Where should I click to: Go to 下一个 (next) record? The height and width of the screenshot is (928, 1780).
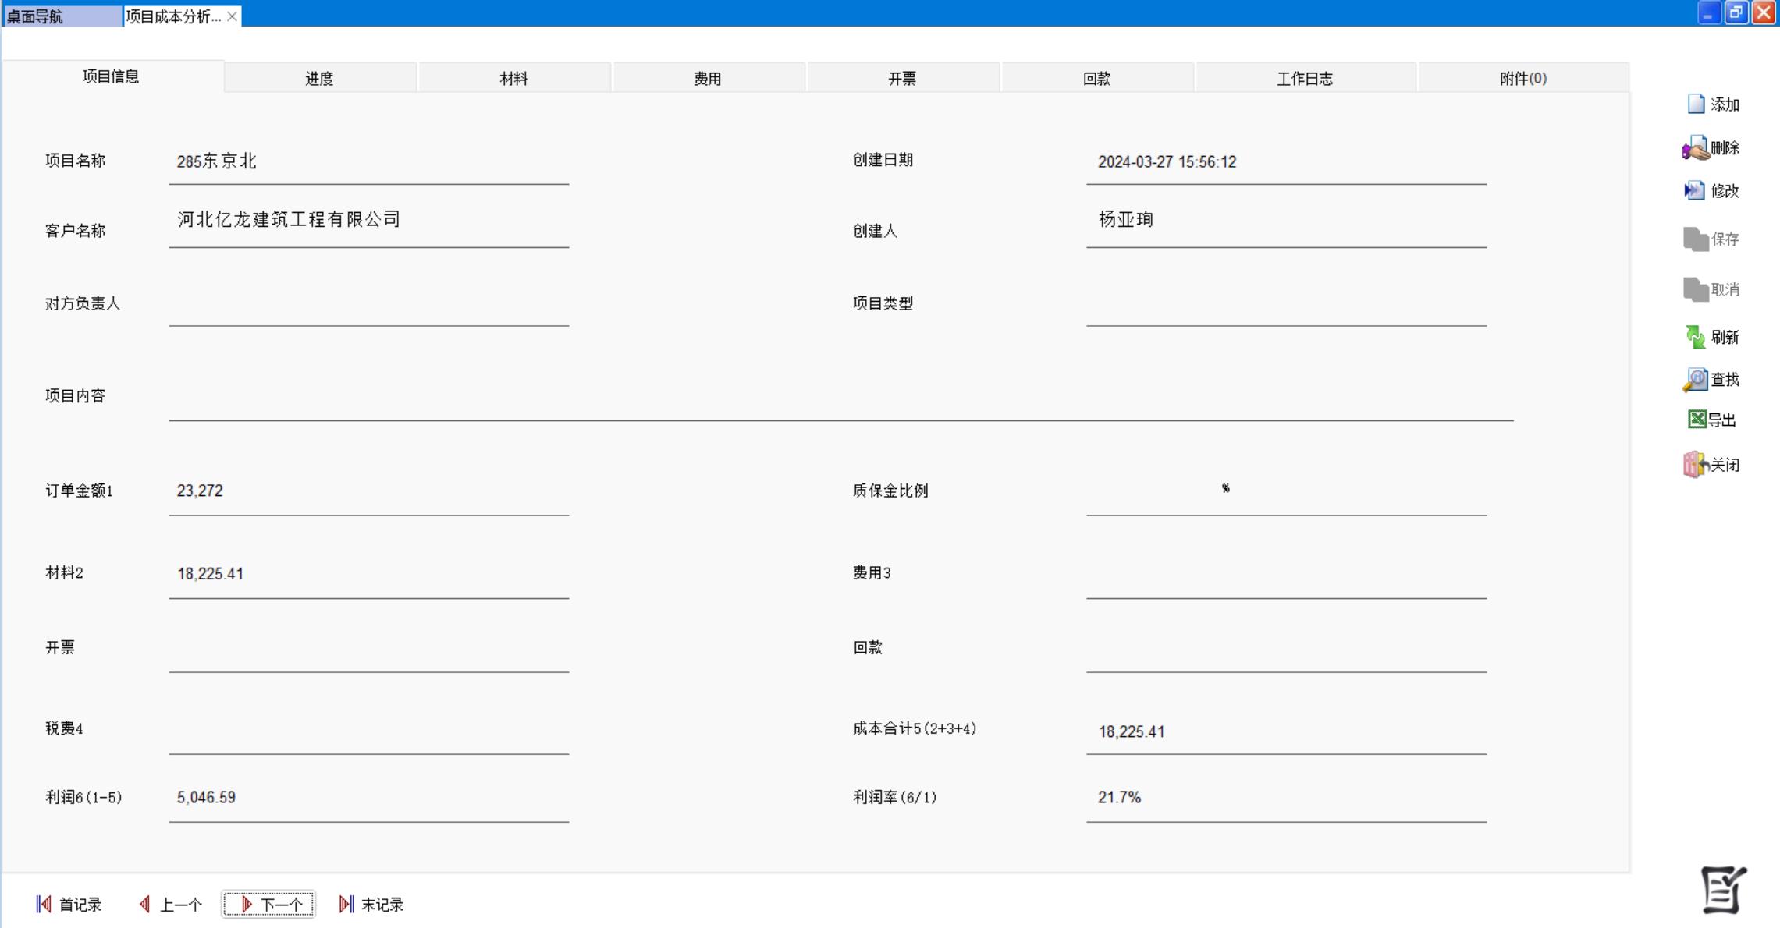pos(269,905)
